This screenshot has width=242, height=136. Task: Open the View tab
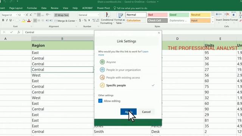65,8
